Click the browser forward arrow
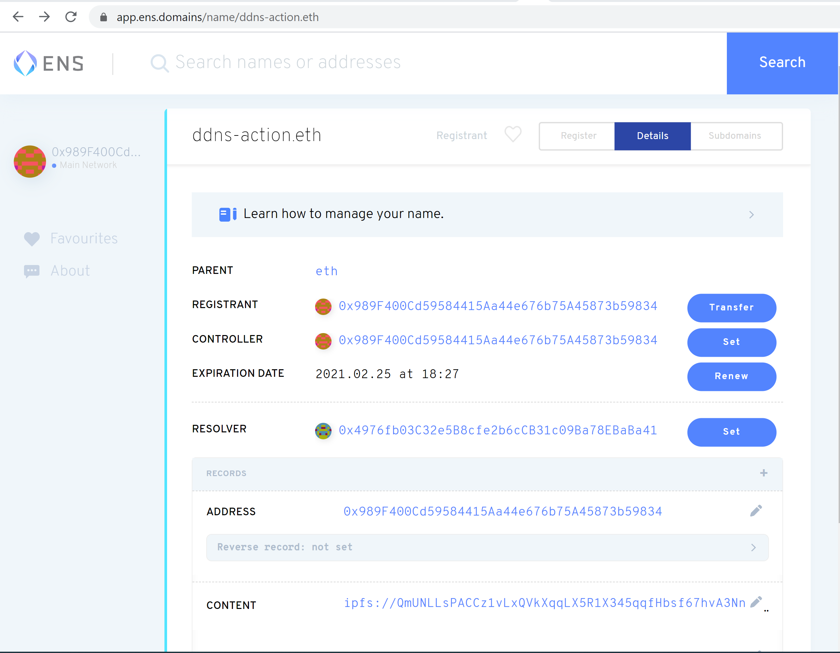 pos(44,17)
